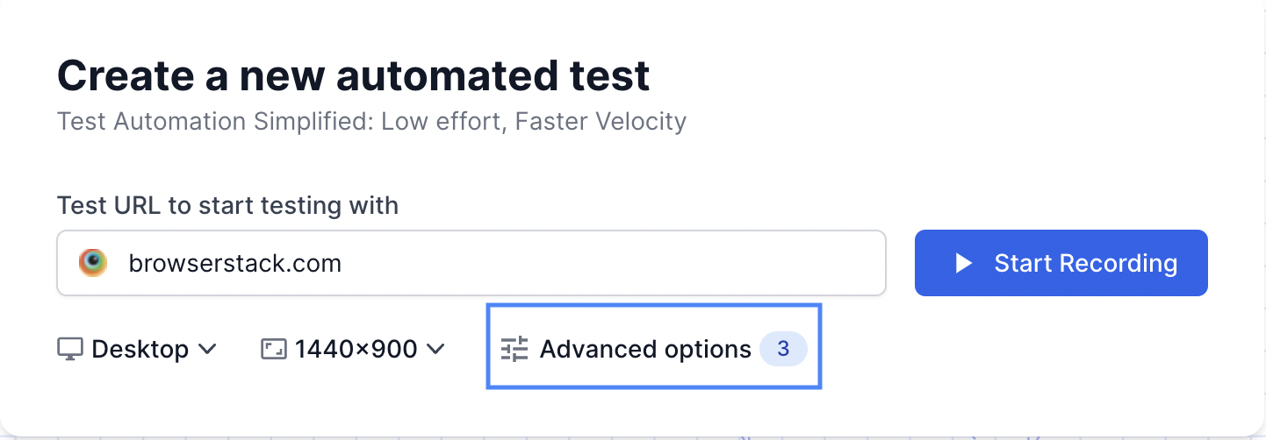Viewport: 1266px width, 440px height.
Task: Click the play triangle icon on Start Recording
Action: [x=964, y=263]
